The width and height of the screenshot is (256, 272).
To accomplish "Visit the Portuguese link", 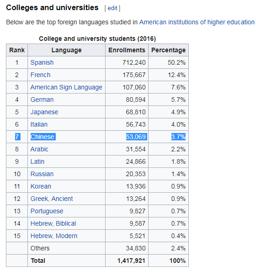I will pos(47,211).
